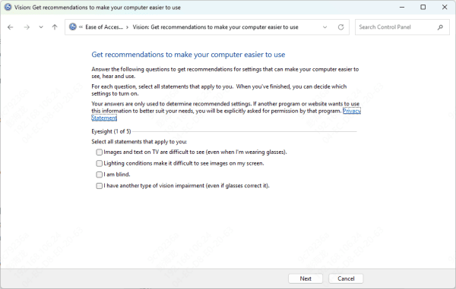
Task: Open the address bar history dropdown
Action: (x=325, y=27)
